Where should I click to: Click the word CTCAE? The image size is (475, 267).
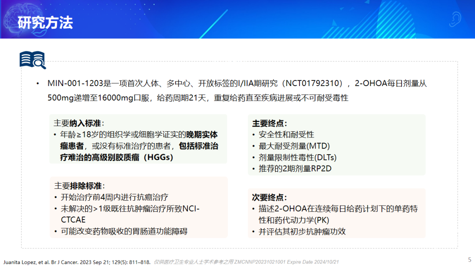coord(73,220)
